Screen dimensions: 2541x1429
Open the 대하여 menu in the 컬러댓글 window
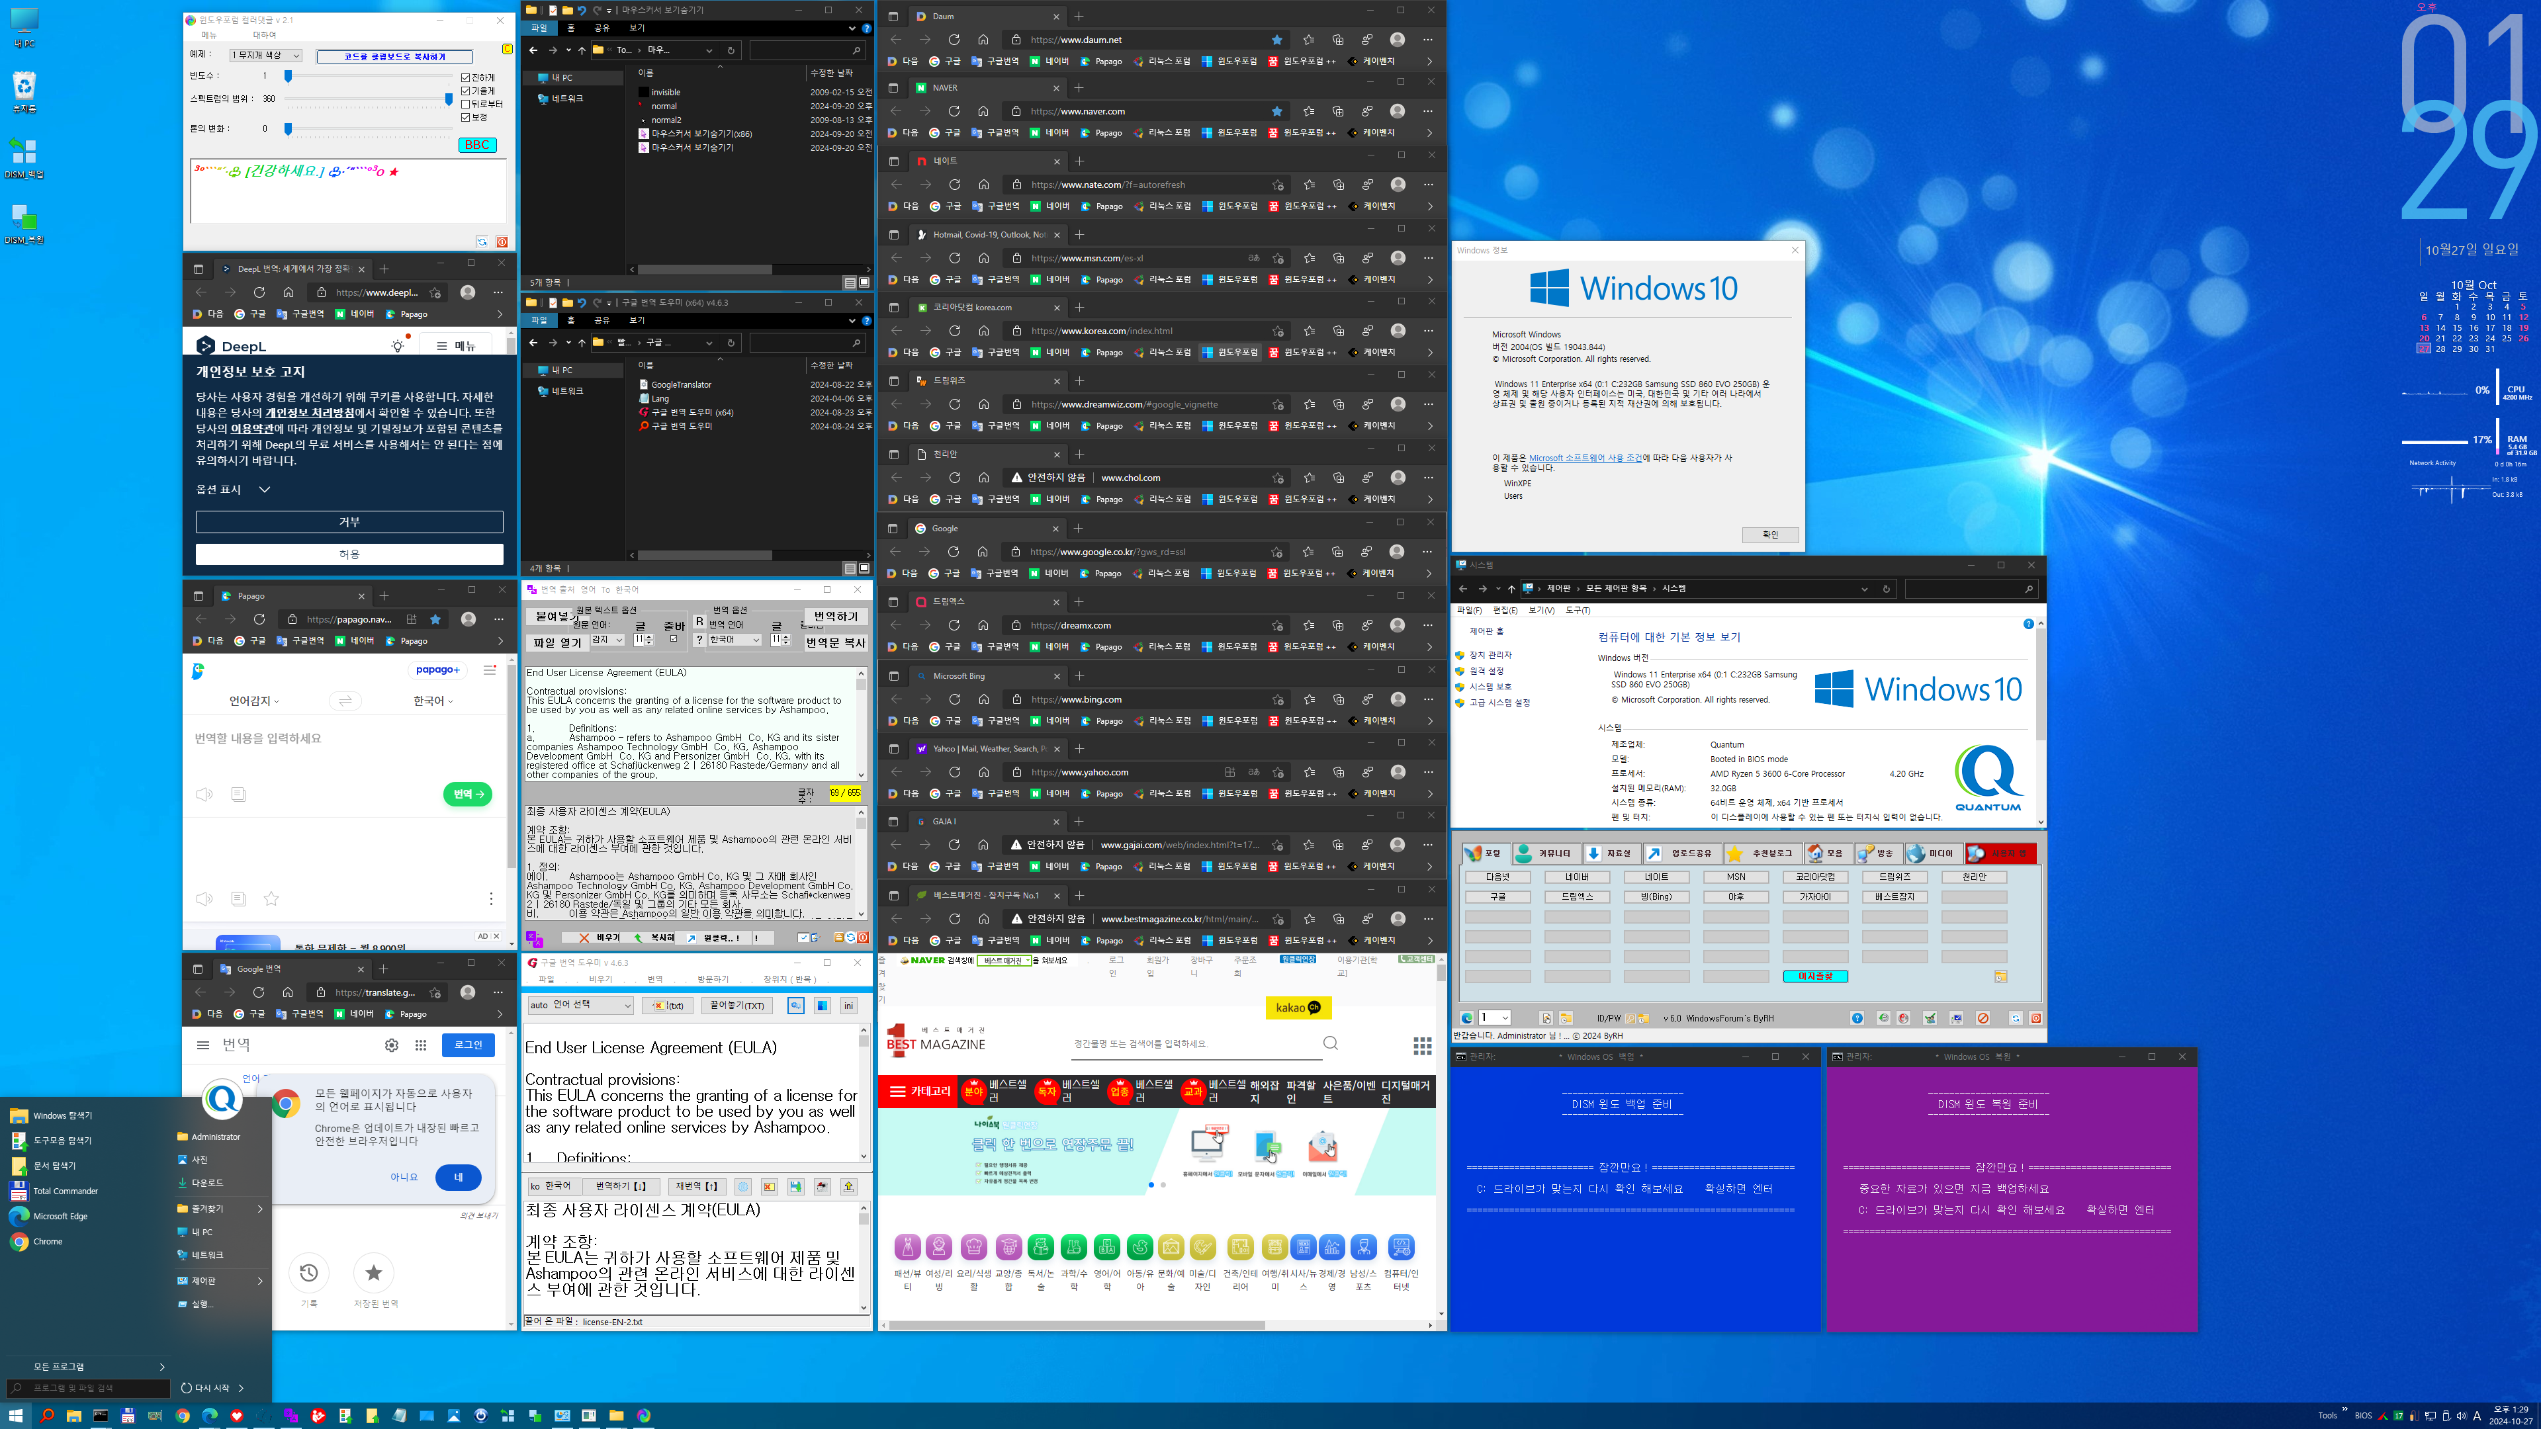[x=265, y=34]
